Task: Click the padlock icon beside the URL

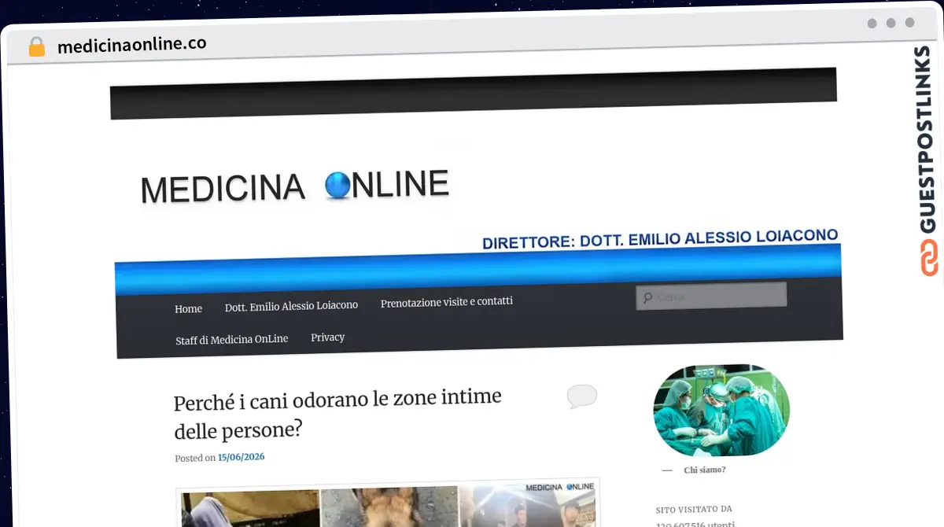Action: point(36,46)
